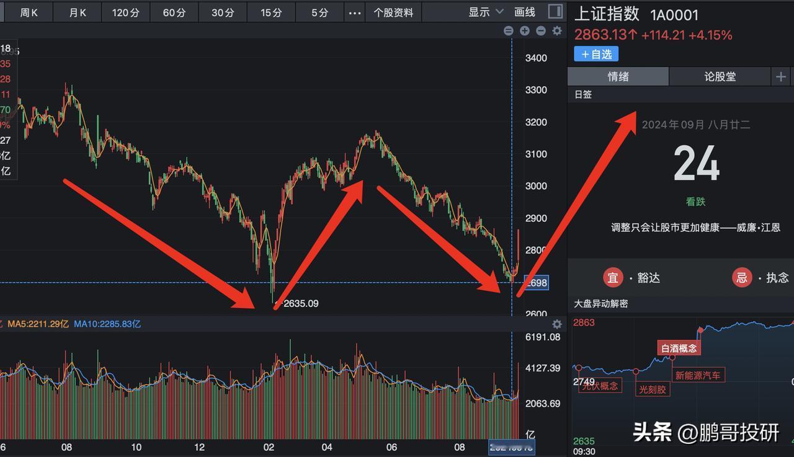Click the William Gann quote text
The image size is (794, 457).
[x=695, y=228]
